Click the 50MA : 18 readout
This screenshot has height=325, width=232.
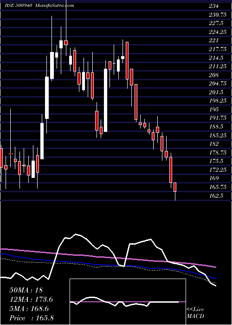coord(26,290)
